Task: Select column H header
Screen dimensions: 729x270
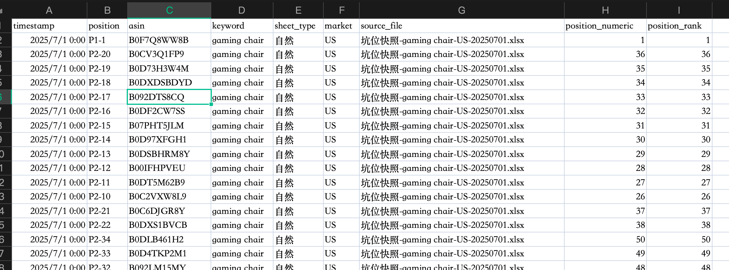Action: tap(605, 10)
